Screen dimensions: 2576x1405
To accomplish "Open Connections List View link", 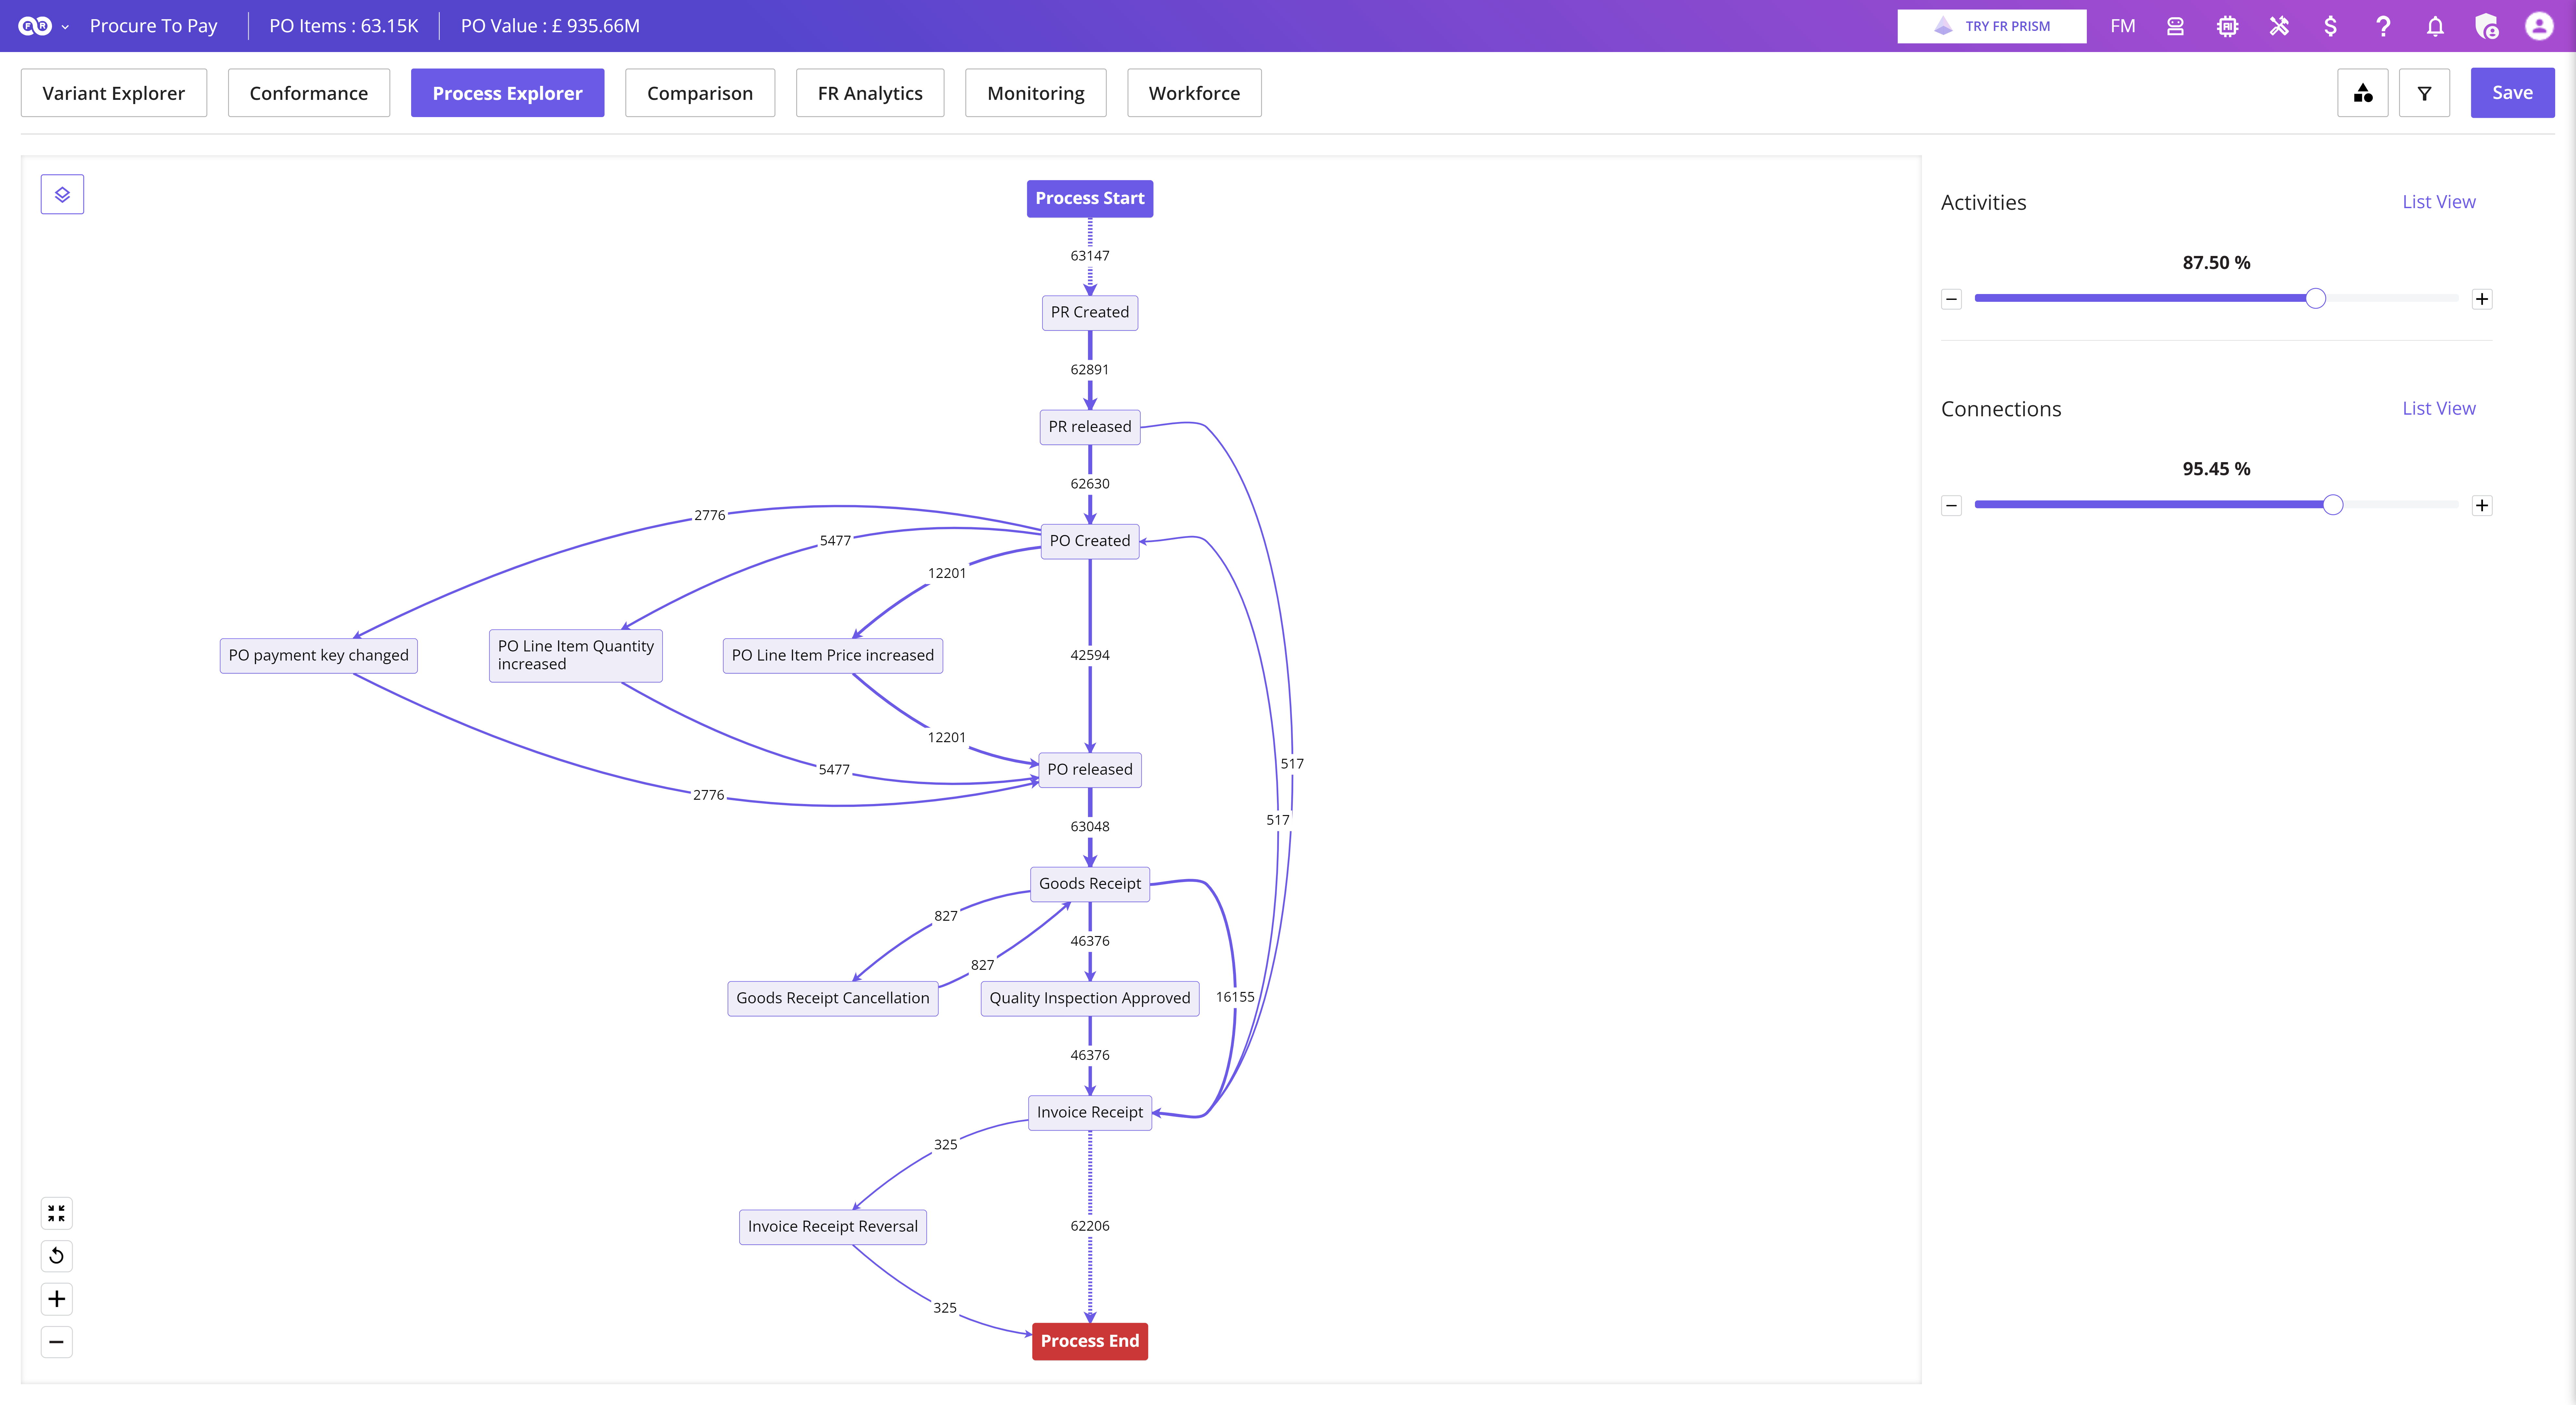I will (2439, 408).
